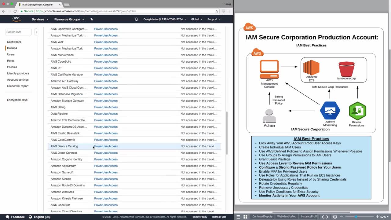The height and width of the screenshot is (220, 391).
Task: Go to Dashboard in IAM sidebar
Action: coord(14,42)
